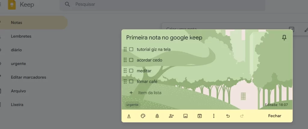The height and width of the screenshot is (129, 308).
Task: Insert an image into the note
Action: 186,116
